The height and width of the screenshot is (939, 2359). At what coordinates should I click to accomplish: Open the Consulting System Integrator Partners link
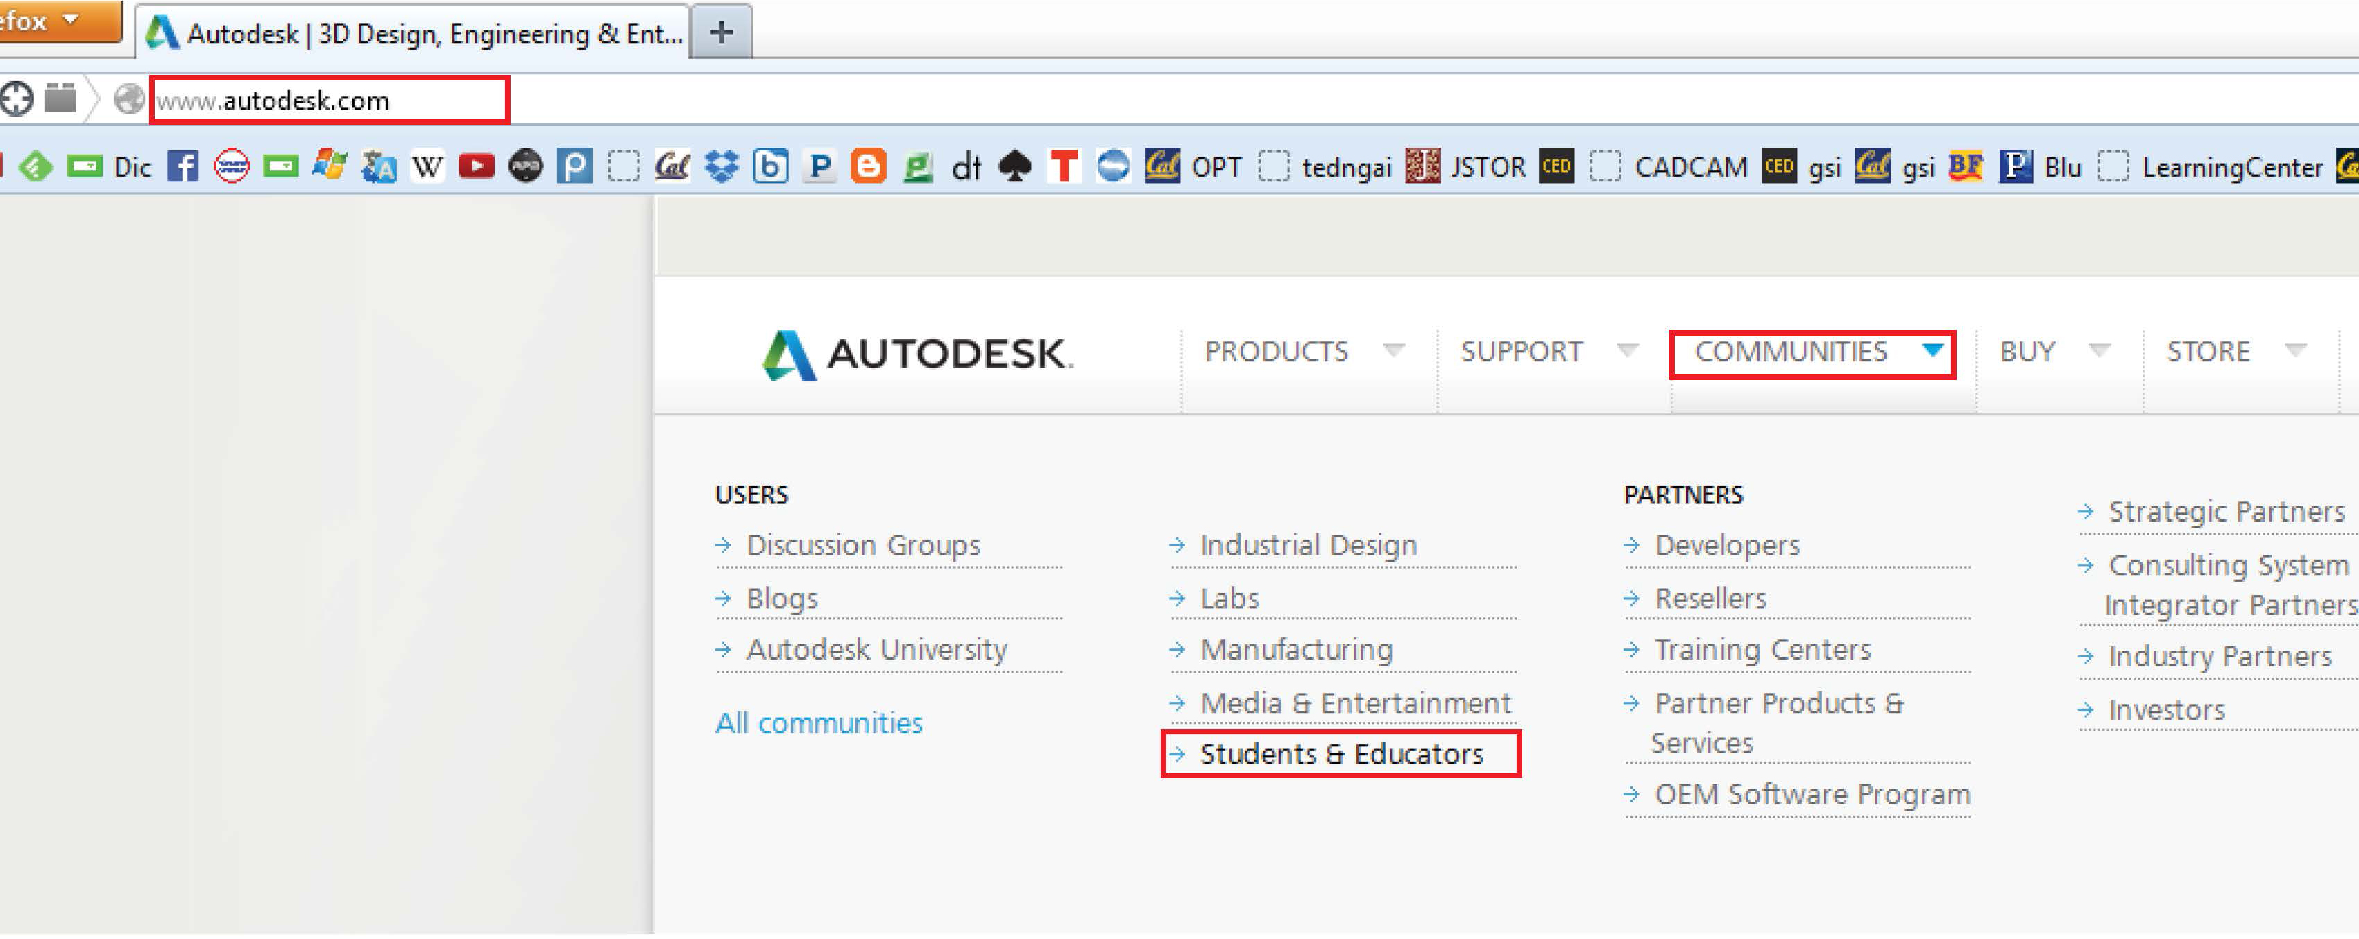pyautogui.click(x=2231, y=585)
